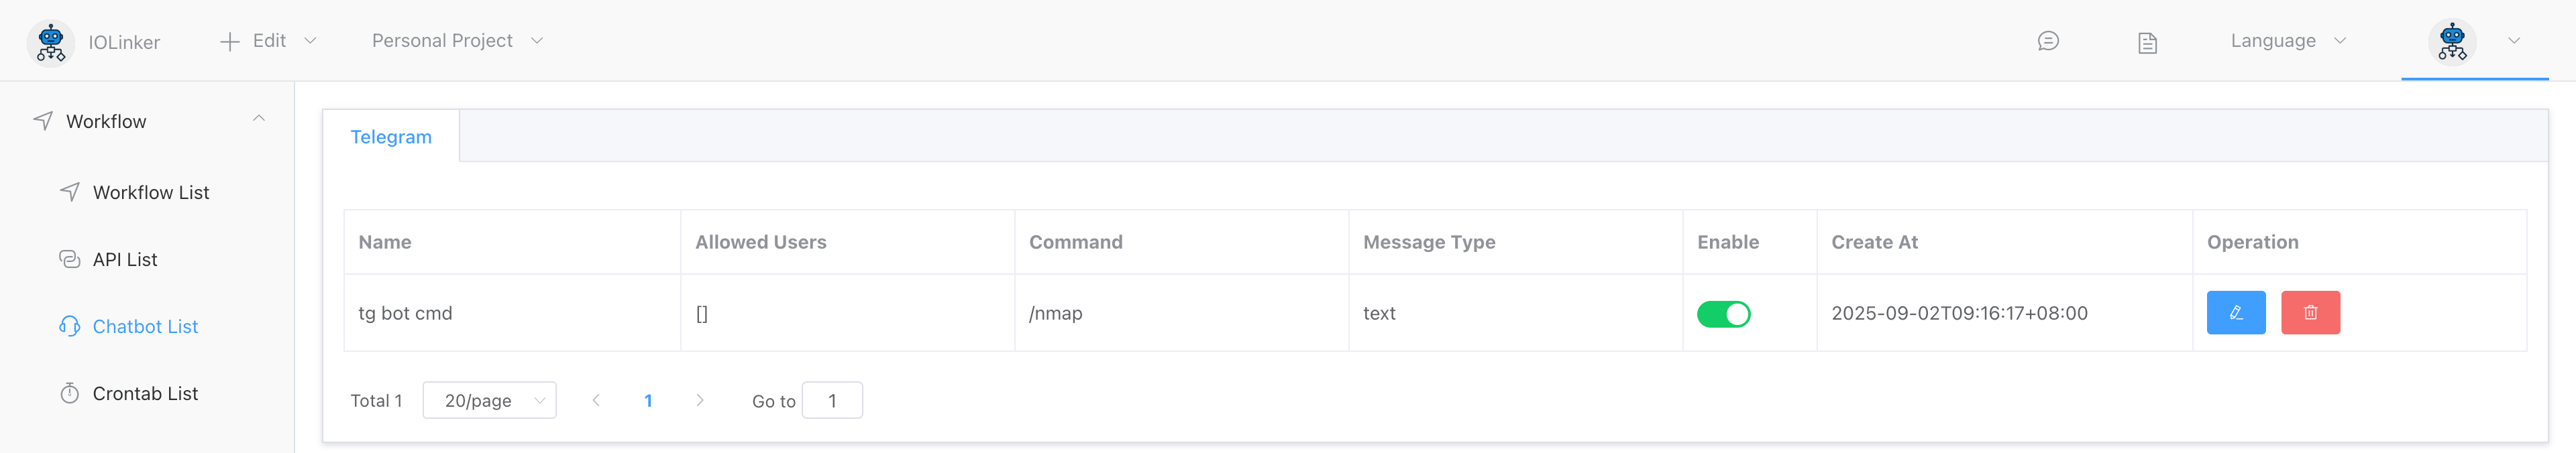2576x453 pixels.
Task: Edit the tg bot cmd chatbot
Action: tap(2237, 312)
